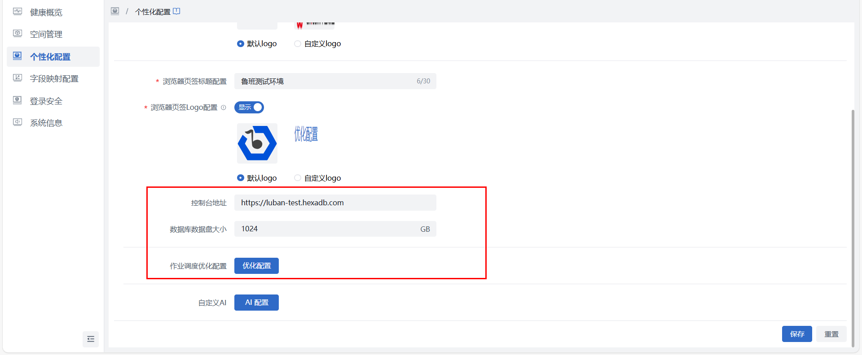
Task: Click the 数据库数据盘大小 input field
Action: click(x=335, y=229)
